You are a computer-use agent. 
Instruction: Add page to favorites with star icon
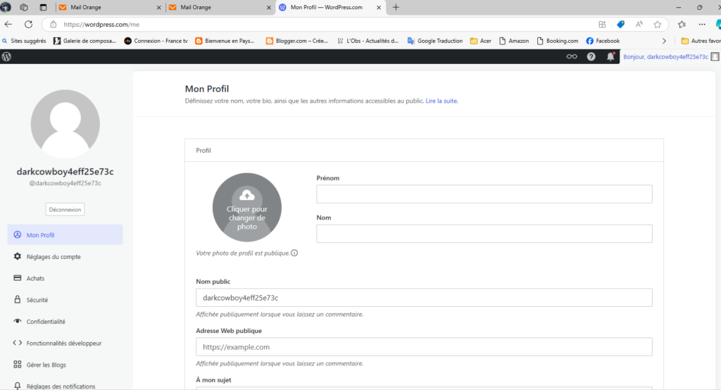(657, 24)
